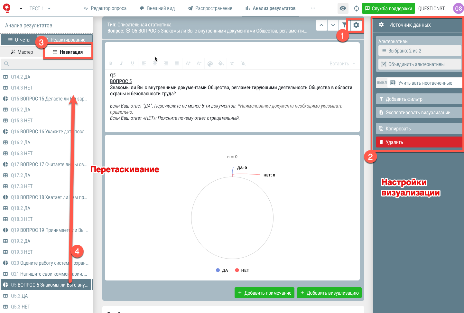The image size is (464, 313).
Task: Click the refresh arrows icon
Action: (x=356, y=8)
